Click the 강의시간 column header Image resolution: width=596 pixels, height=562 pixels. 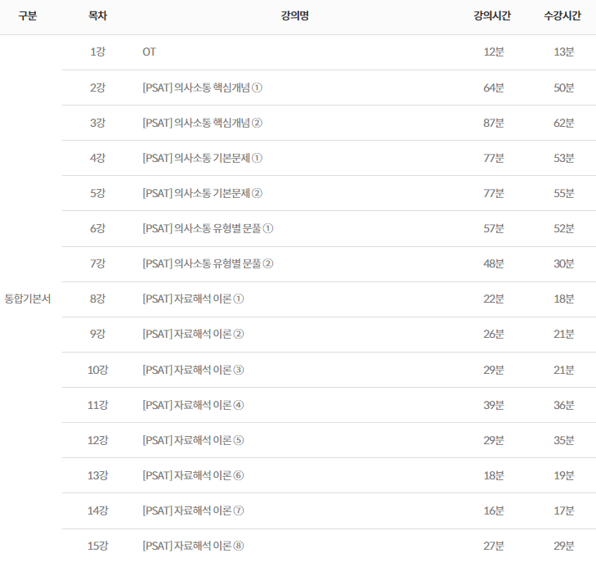[493, 16]
